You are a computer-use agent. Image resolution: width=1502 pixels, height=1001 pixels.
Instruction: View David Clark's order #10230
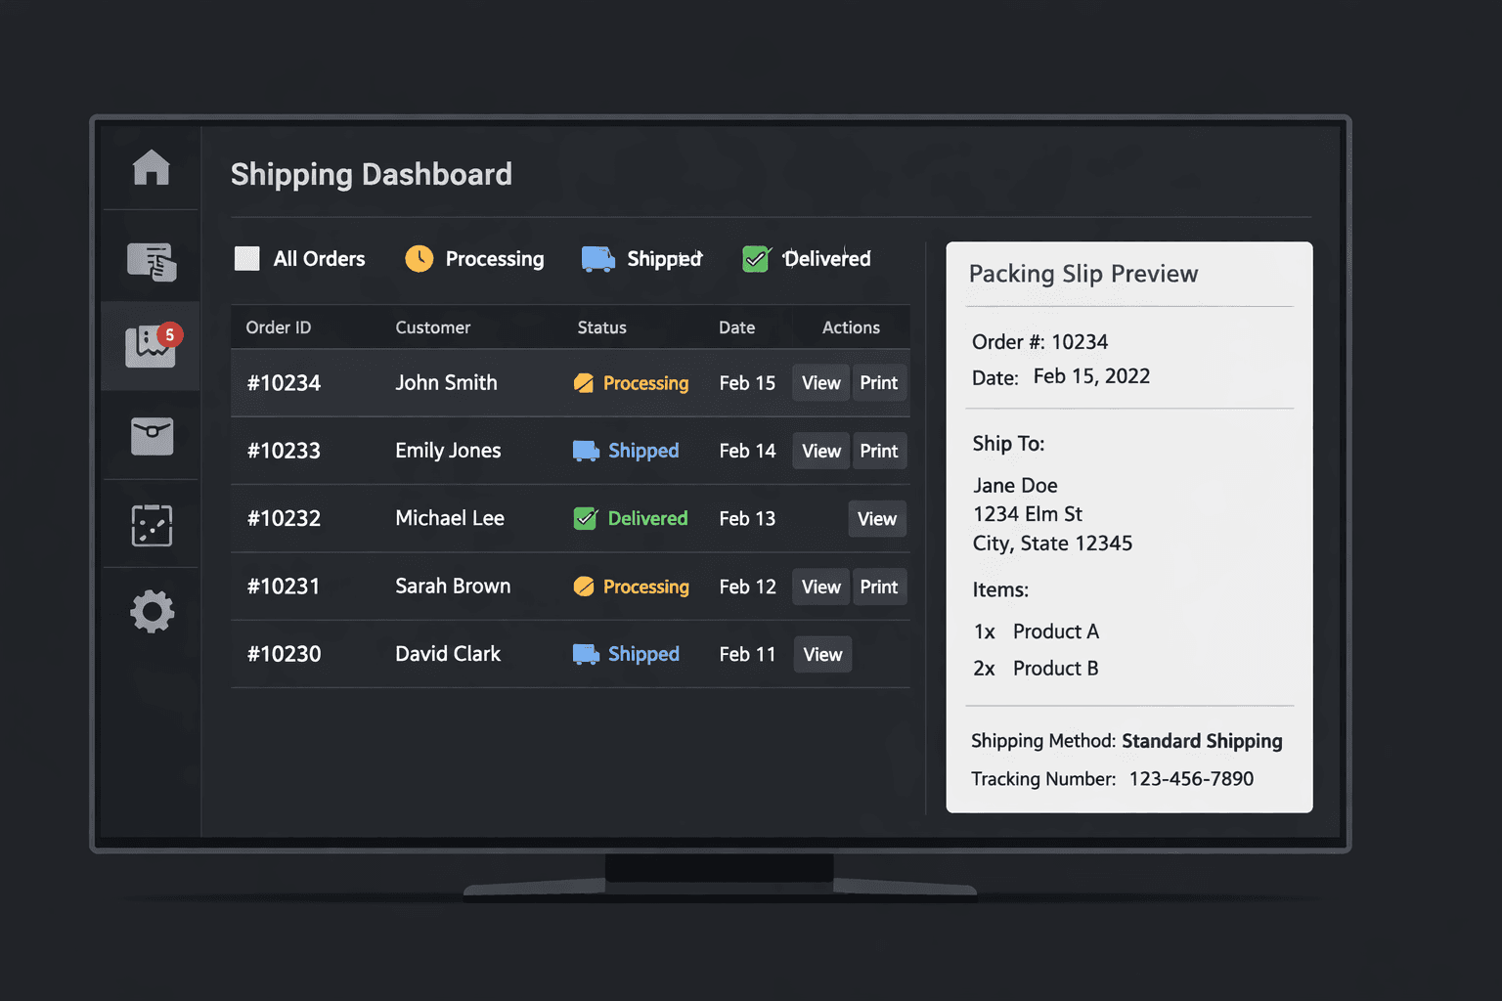point(821,655)
